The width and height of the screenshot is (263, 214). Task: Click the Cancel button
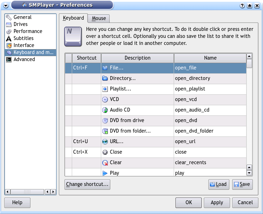(245, 202)
